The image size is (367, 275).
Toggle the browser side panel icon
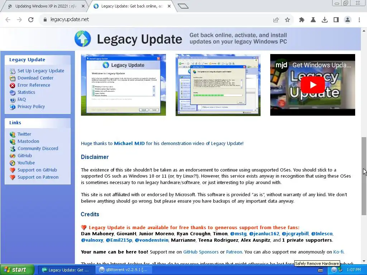pyautogui.click(x=336, y=20)
